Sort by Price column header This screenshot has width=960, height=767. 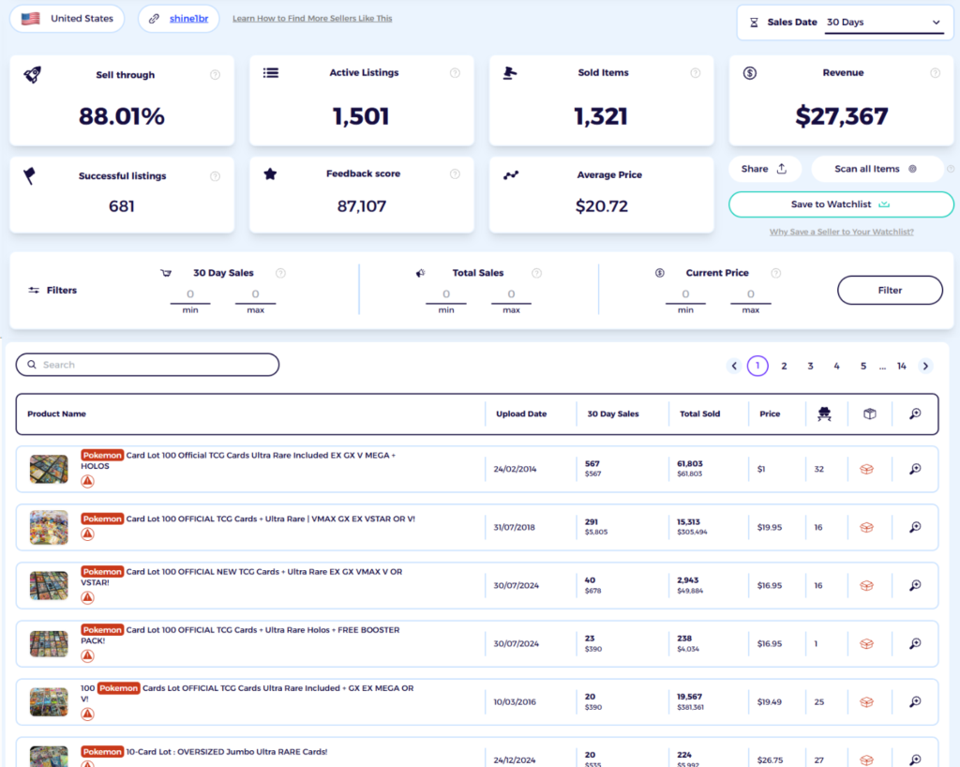[770, 414]
